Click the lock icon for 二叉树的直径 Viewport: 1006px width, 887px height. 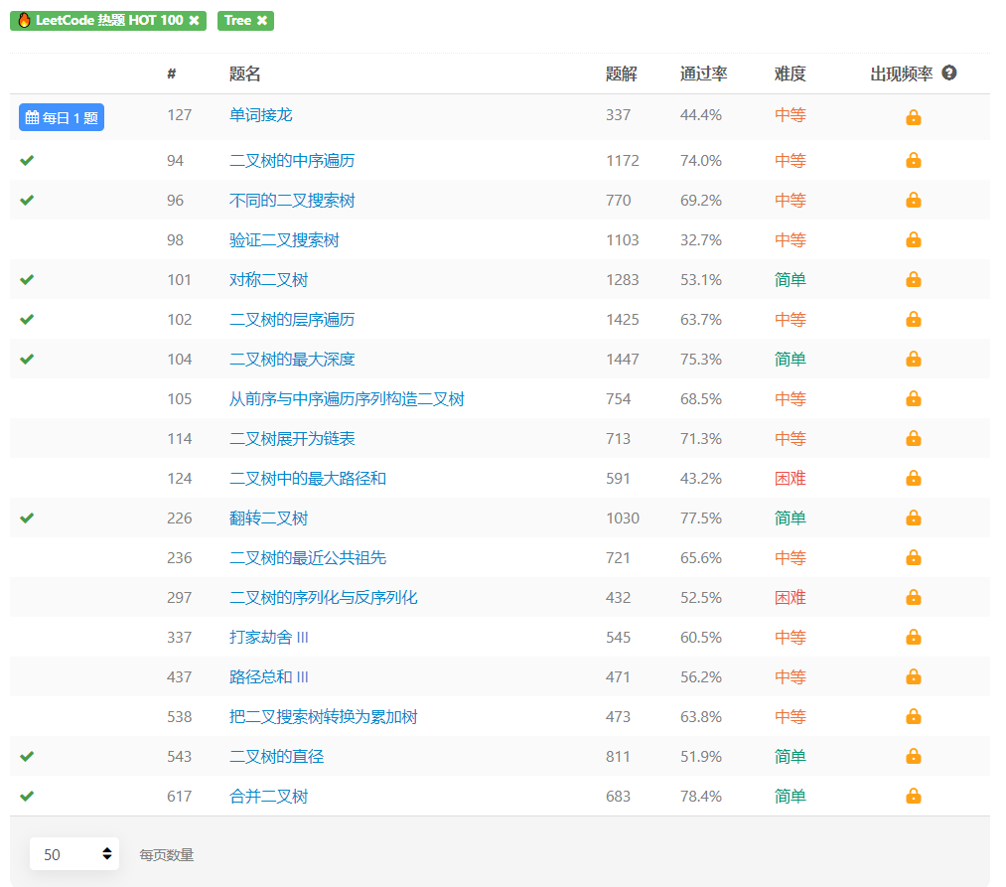pos(913,757)
